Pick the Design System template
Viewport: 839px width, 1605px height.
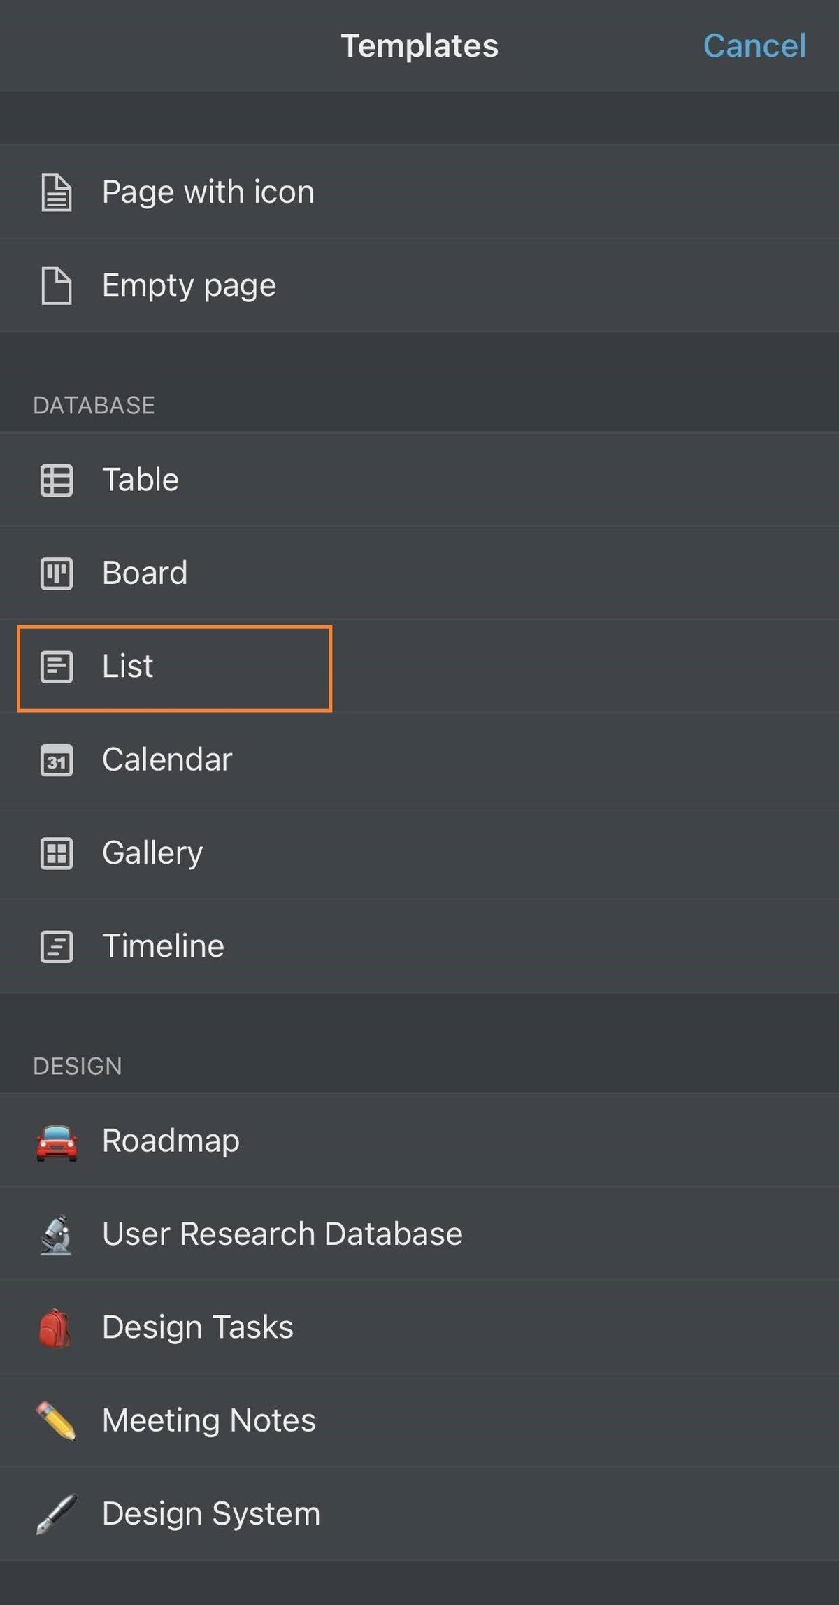[x=210, y=1513]
